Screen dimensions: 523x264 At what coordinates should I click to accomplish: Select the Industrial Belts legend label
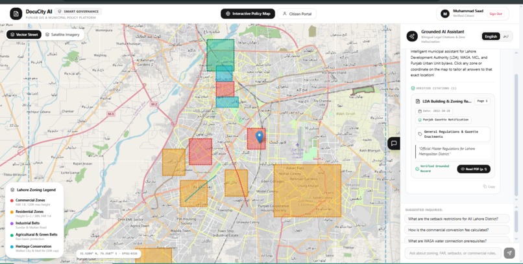[x=27, y=223]
